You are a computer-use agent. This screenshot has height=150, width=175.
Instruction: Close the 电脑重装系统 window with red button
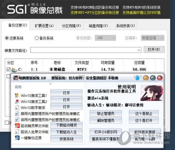pyautogui.click(x=160, y=78)
